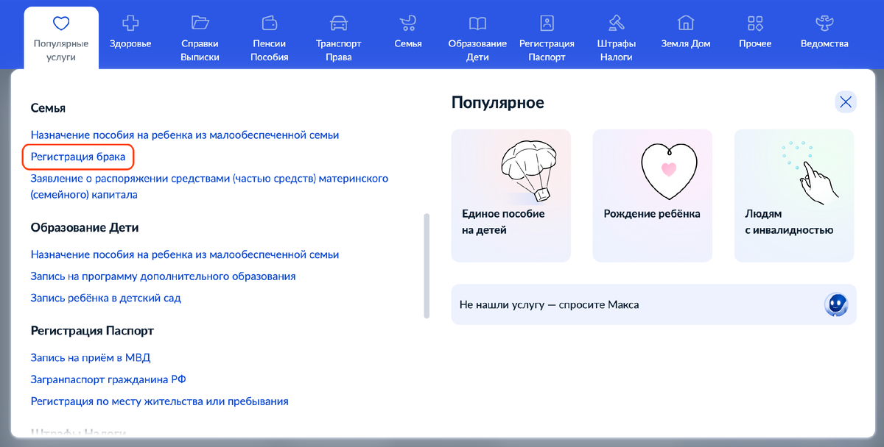The height and width of the screenshot is (447, 884).
Task: Open Ведомства via the eagle emblem icon
Action: [x=824, y=22]
